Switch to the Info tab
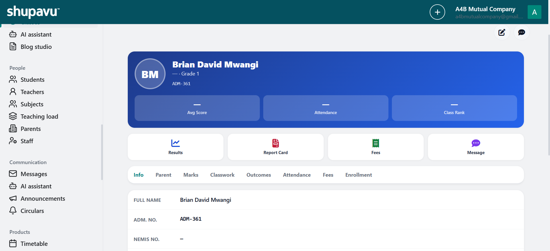This screenshot has width=550, height=251. pos(139,175)
